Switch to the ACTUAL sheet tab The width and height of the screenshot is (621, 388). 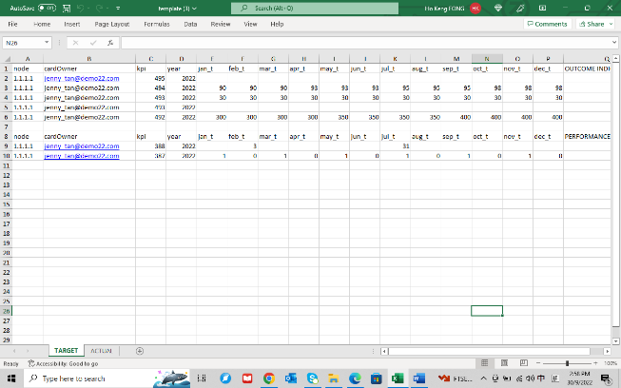[x=100, y=351]
